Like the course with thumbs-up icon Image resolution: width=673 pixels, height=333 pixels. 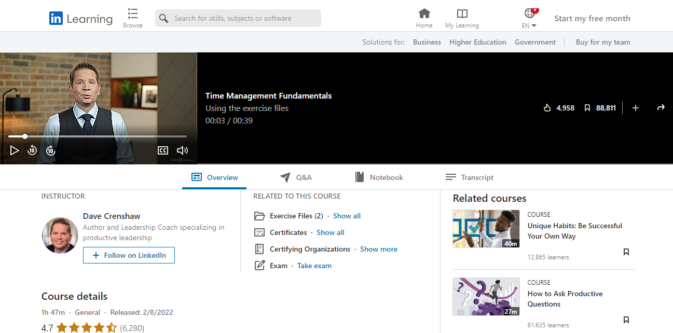click(x=547, y=108)
